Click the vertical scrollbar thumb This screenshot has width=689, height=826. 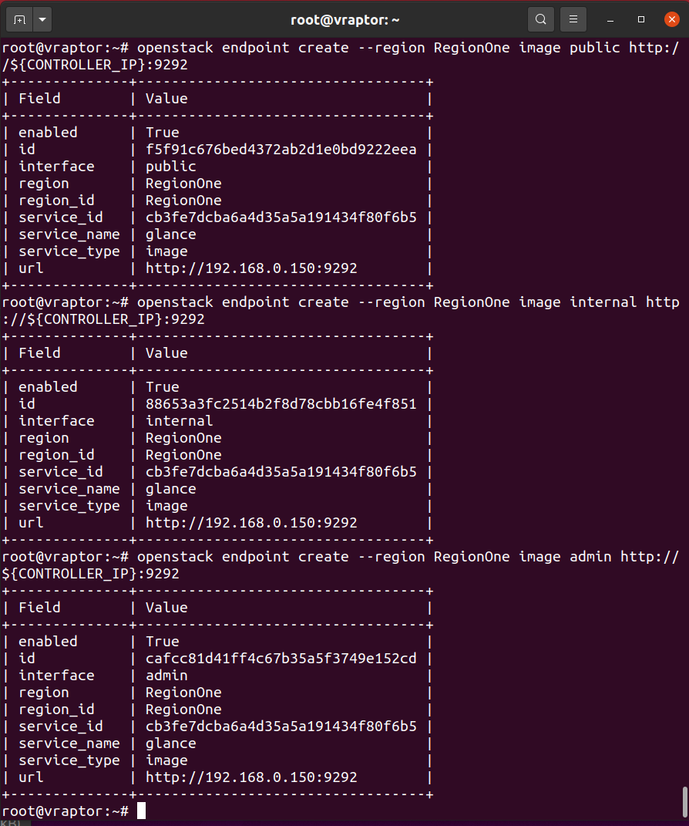[x=684, y=801]
